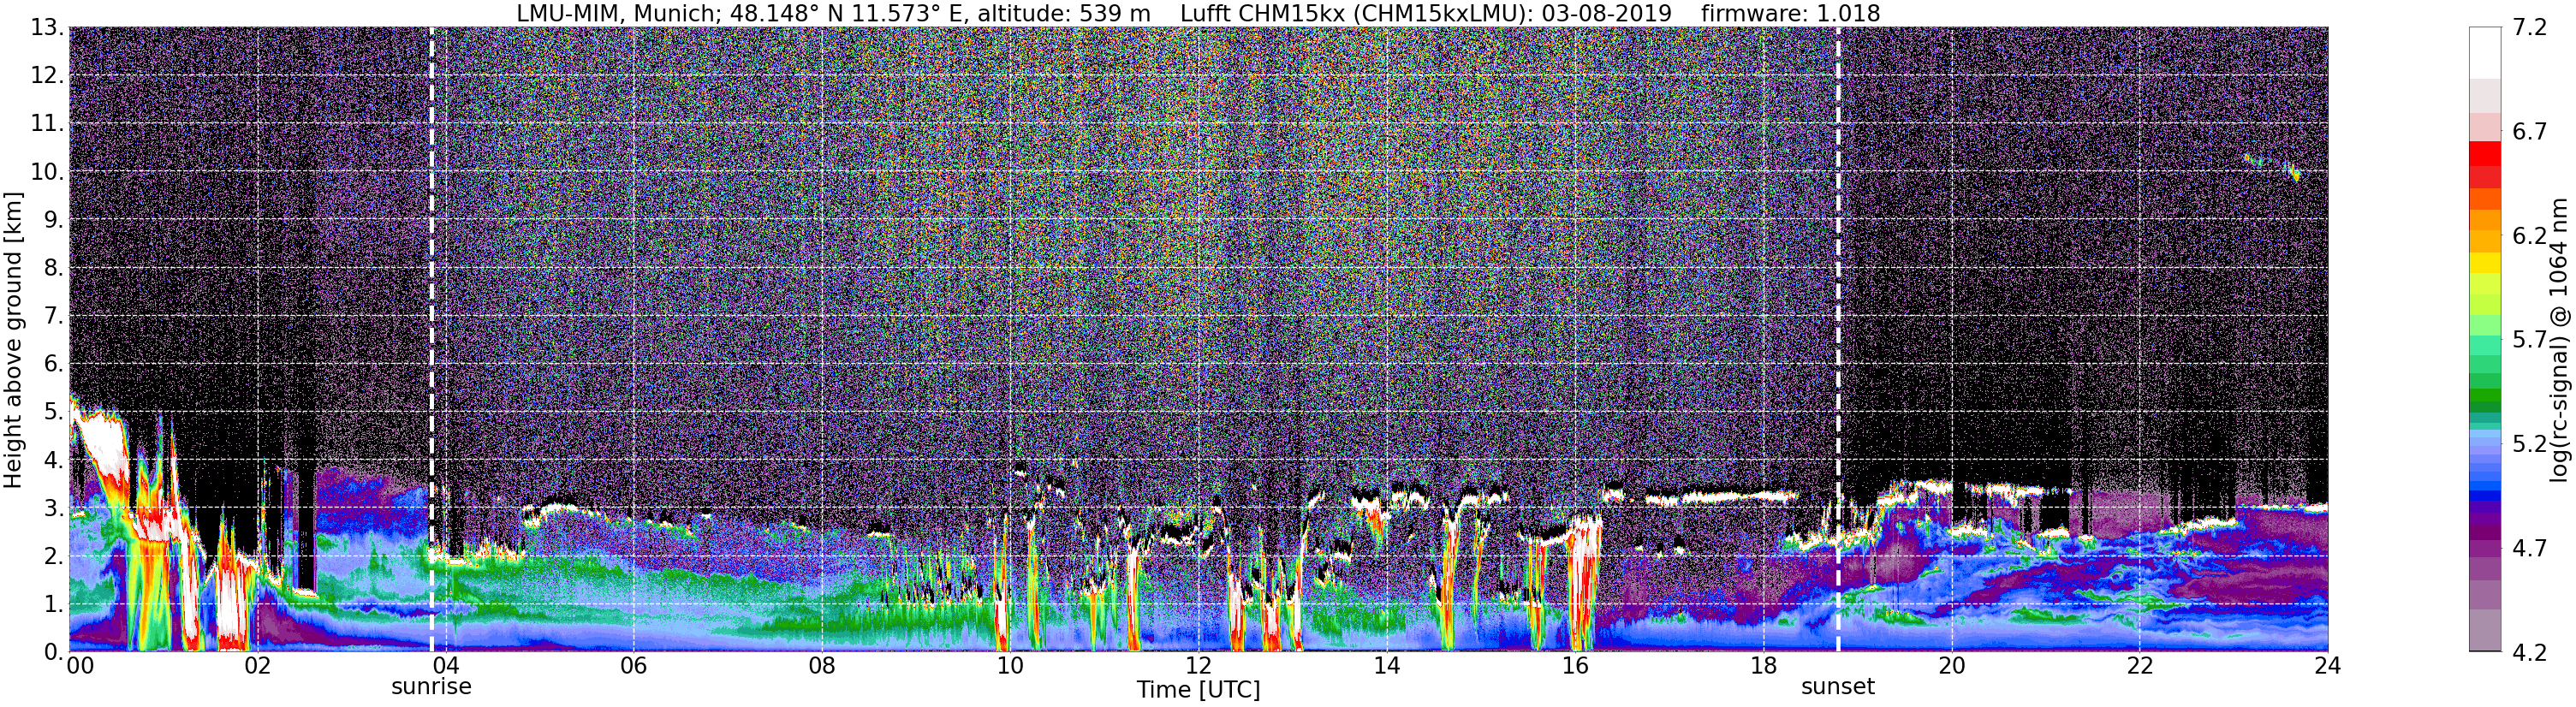Screen dimensions: 2576x707
Task: Click the colorbar tick label '6.2'
Action: pyautogui.click(x=2530, y=236)
